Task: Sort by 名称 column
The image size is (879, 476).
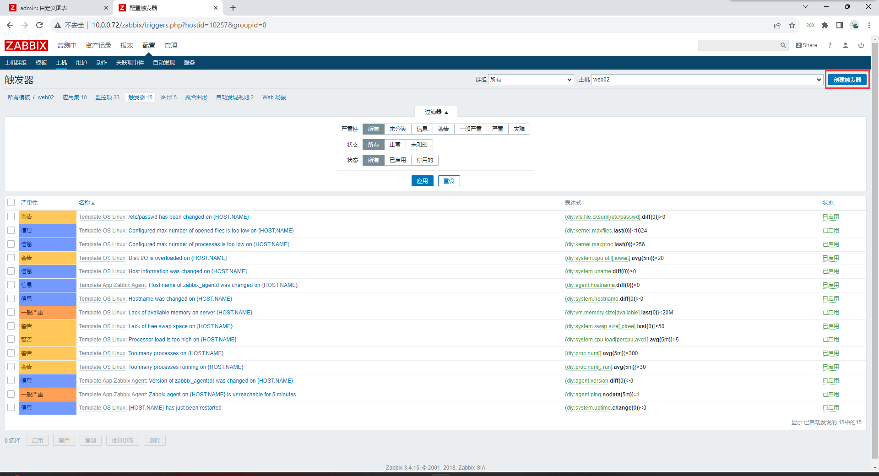Action: point(87,202)
